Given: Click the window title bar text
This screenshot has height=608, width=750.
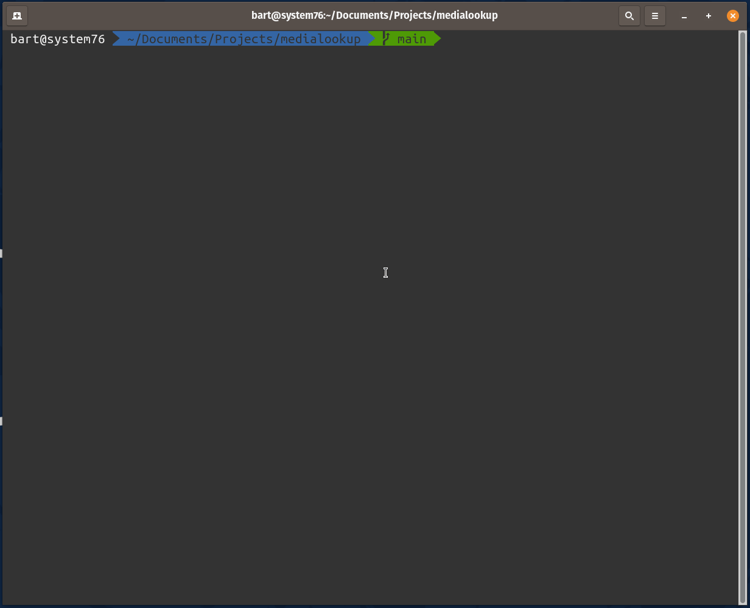Looking at the screenshot, I should click(374, 15).
